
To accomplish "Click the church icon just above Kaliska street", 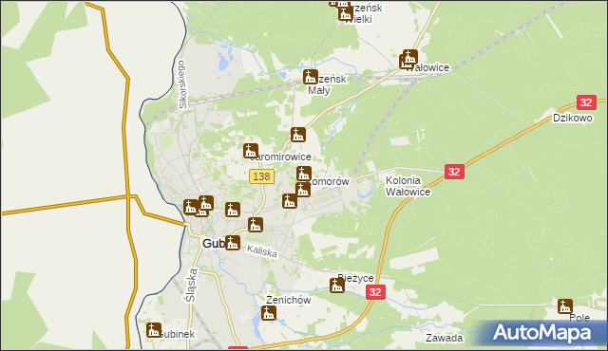I will coord(256,225).
